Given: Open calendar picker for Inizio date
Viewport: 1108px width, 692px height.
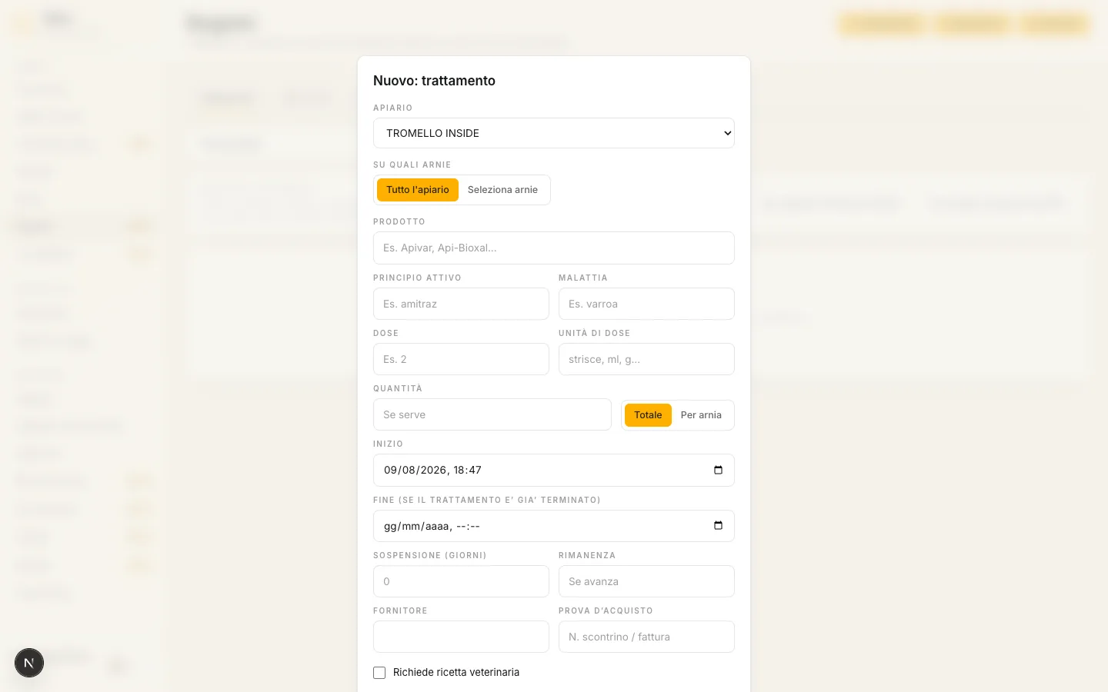Looking at the screenshot, I should tap(718, 470).
